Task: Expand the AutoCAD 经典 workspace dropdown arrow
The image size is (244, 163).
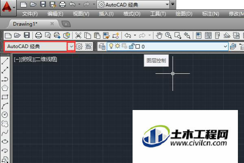Action: click(x=72, y=46)
